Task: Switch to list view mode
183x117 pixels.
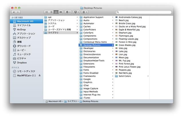Action: (51, 12)
